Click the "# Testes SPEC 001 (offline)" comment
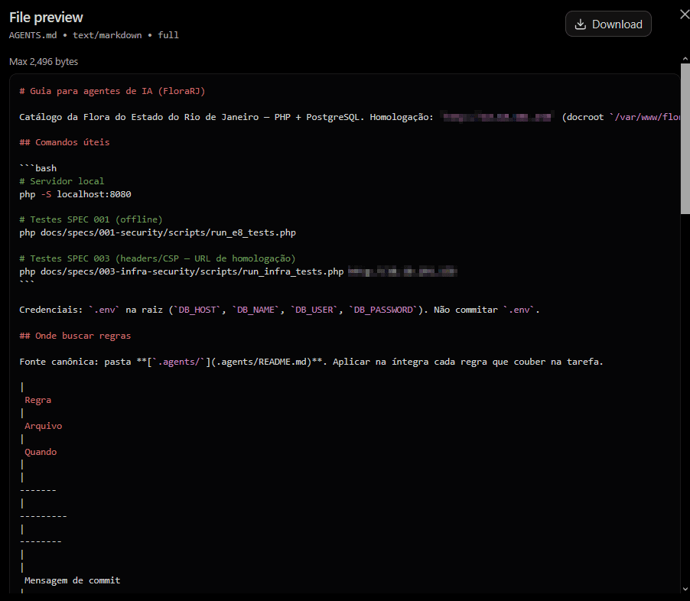 (x=91, y=219)
